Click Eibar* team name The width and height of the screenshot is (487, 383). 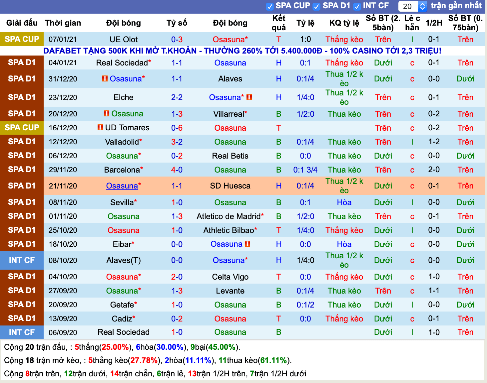point(124,244)
